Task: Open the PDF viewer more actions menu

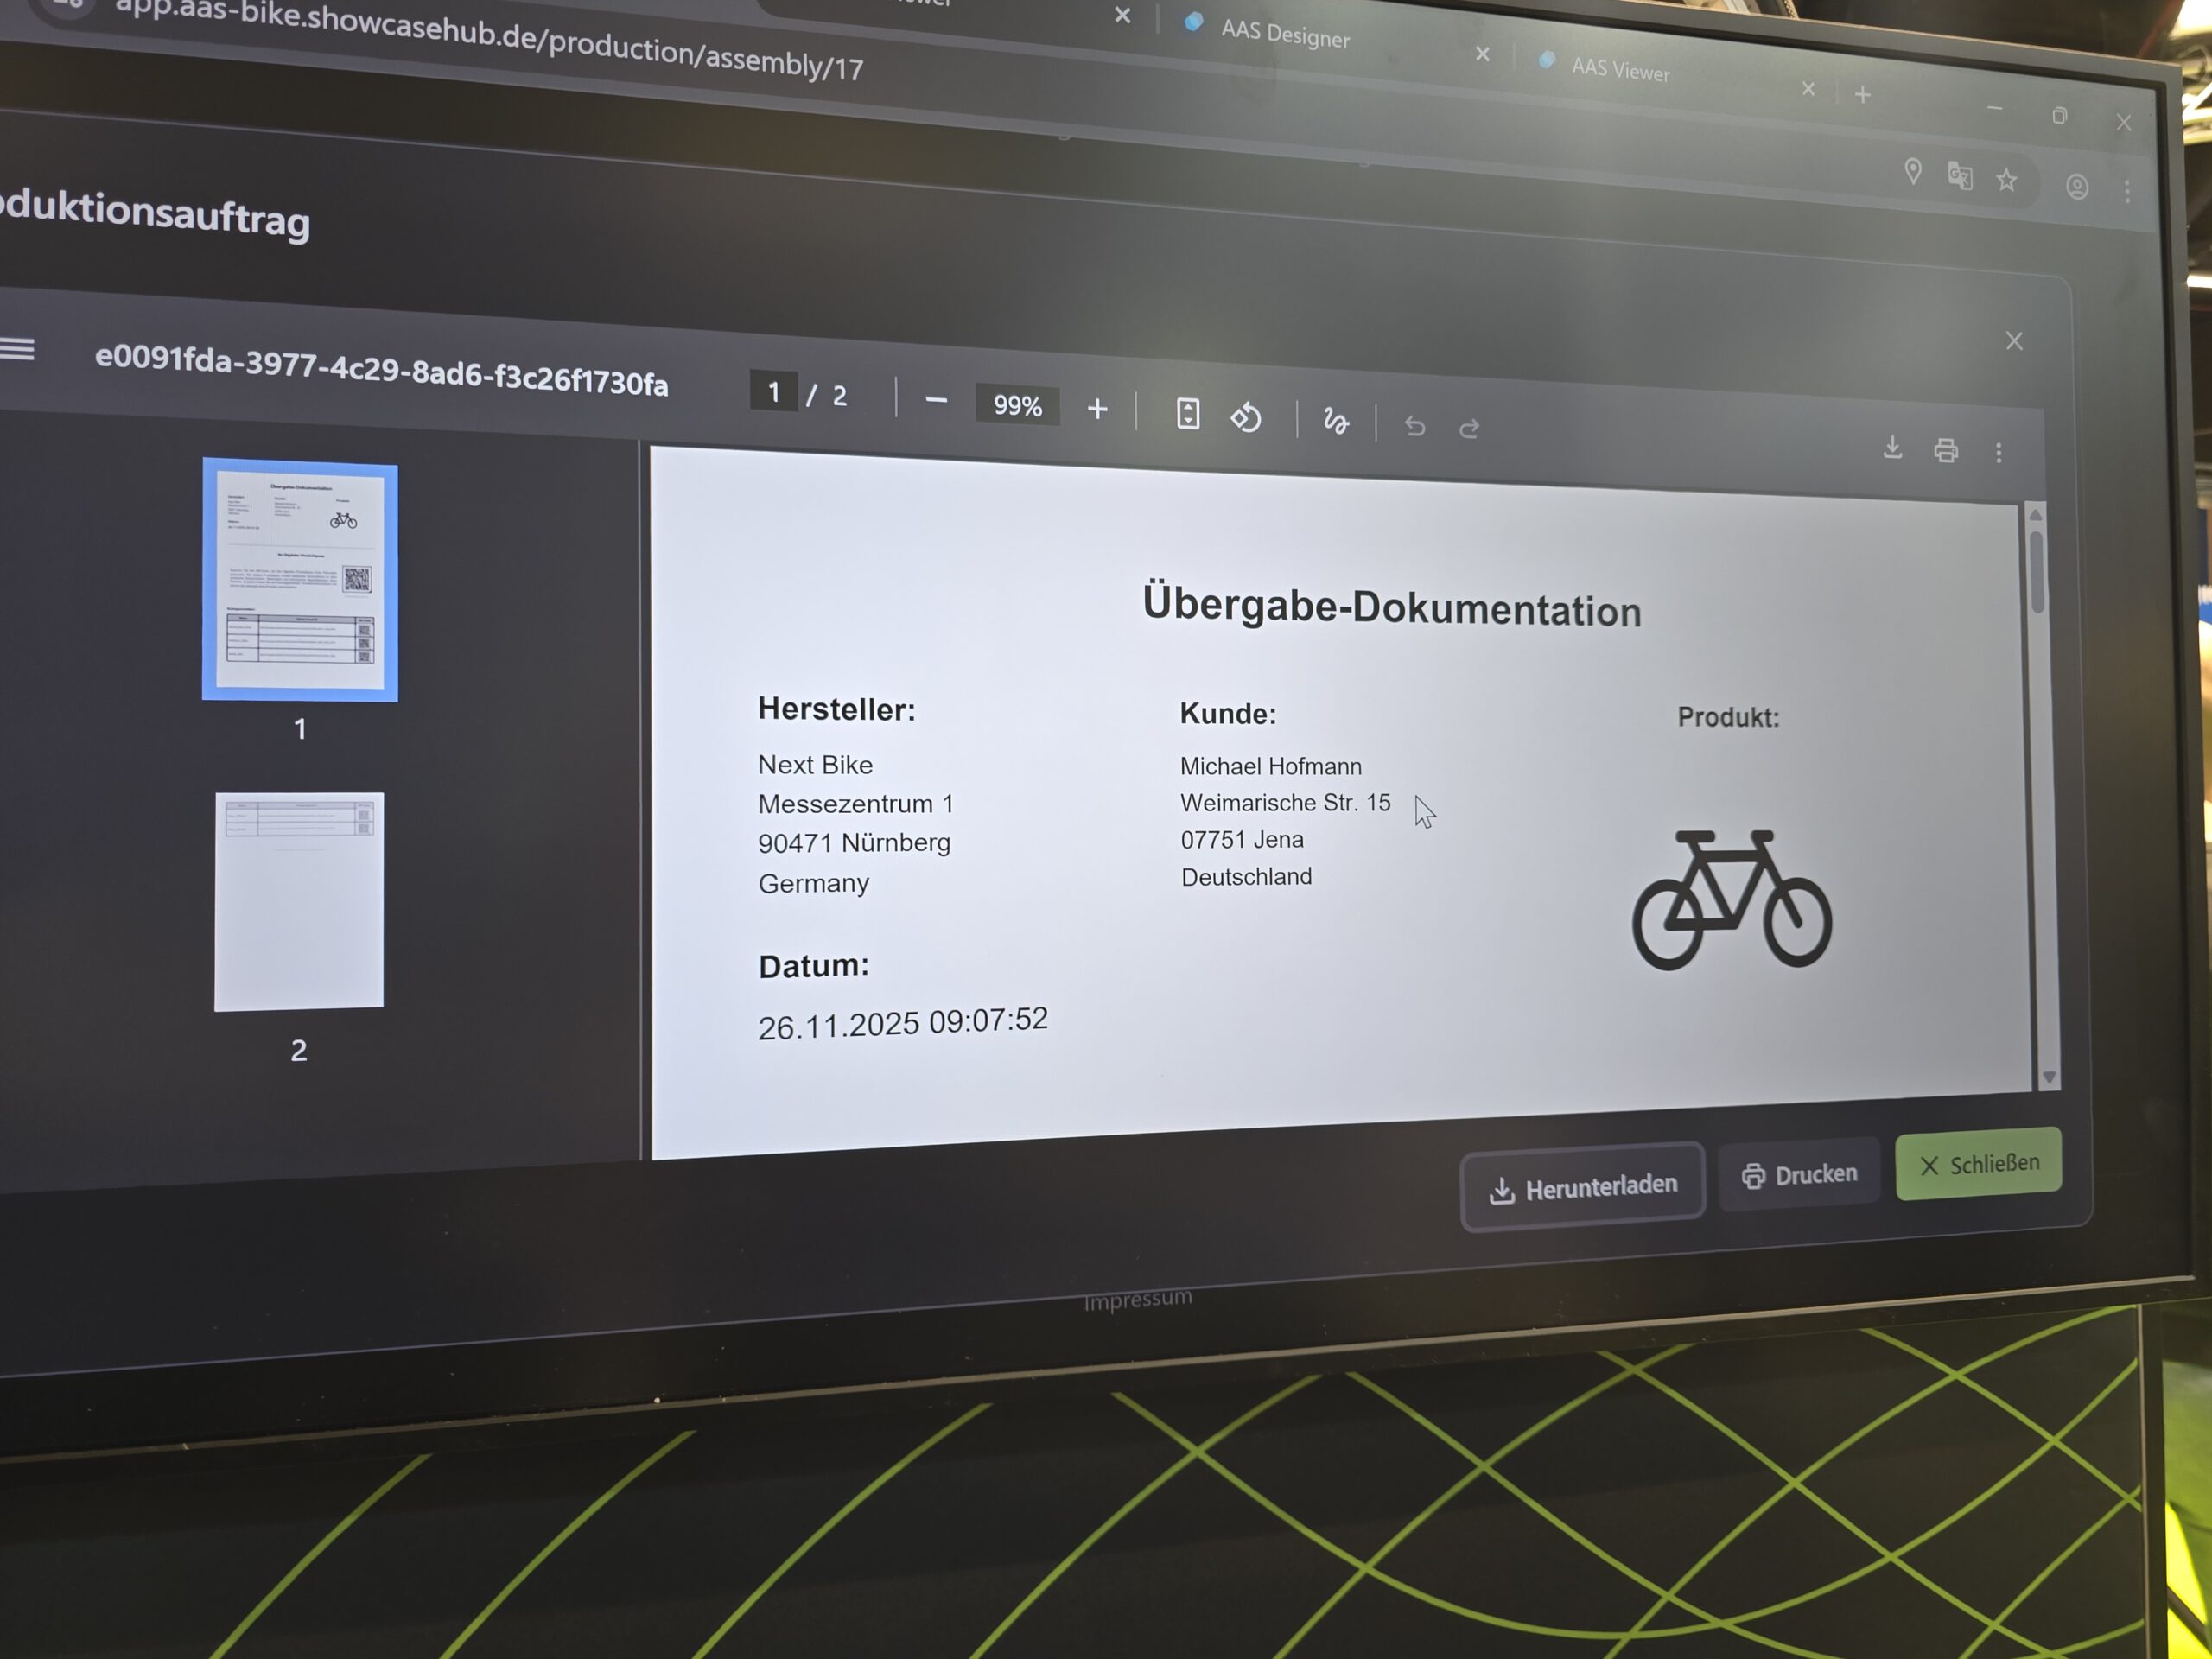Action: point(1999,453)
